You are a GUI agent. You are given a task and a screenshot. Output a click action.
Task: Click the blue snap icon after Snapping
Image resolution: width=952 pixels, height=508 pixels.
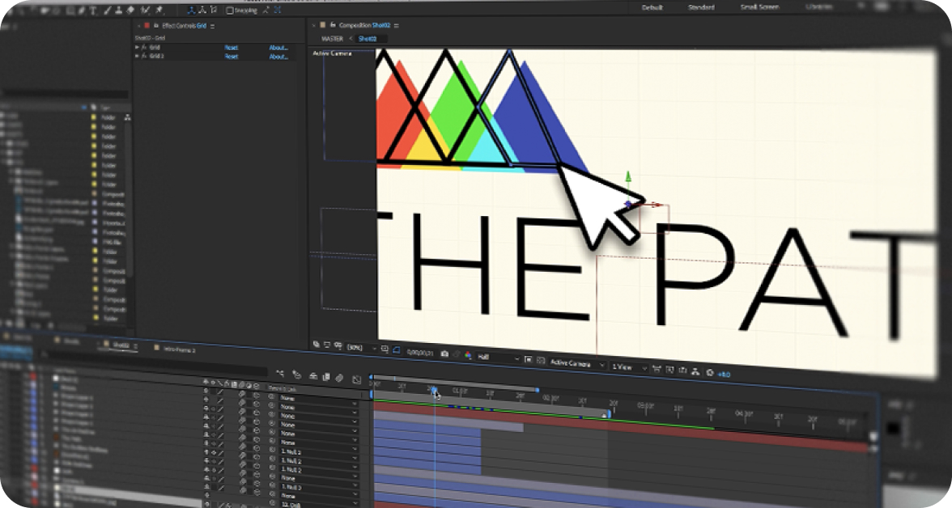[278, 10]
